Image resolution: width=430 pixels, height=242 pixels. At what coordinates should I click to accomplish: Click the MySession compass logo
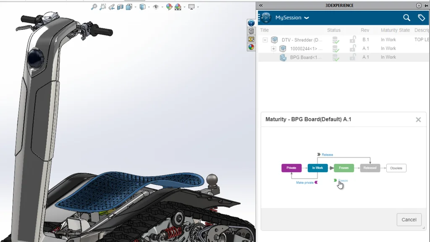[266, 18]
